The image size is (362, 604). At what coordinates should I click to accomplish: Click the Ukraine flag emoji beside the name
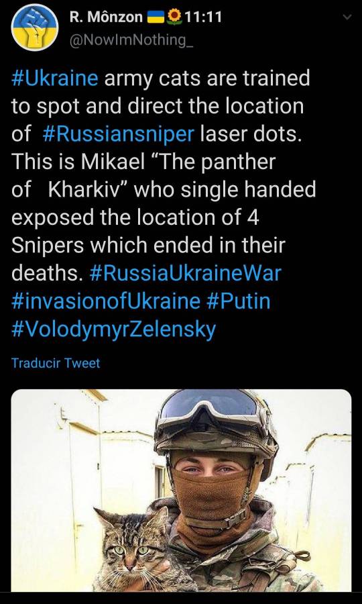156,17
